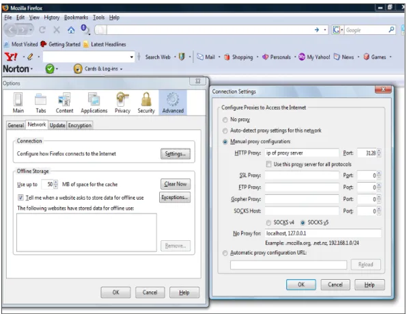Click the Back navigation arrow

tap(10, 30)
